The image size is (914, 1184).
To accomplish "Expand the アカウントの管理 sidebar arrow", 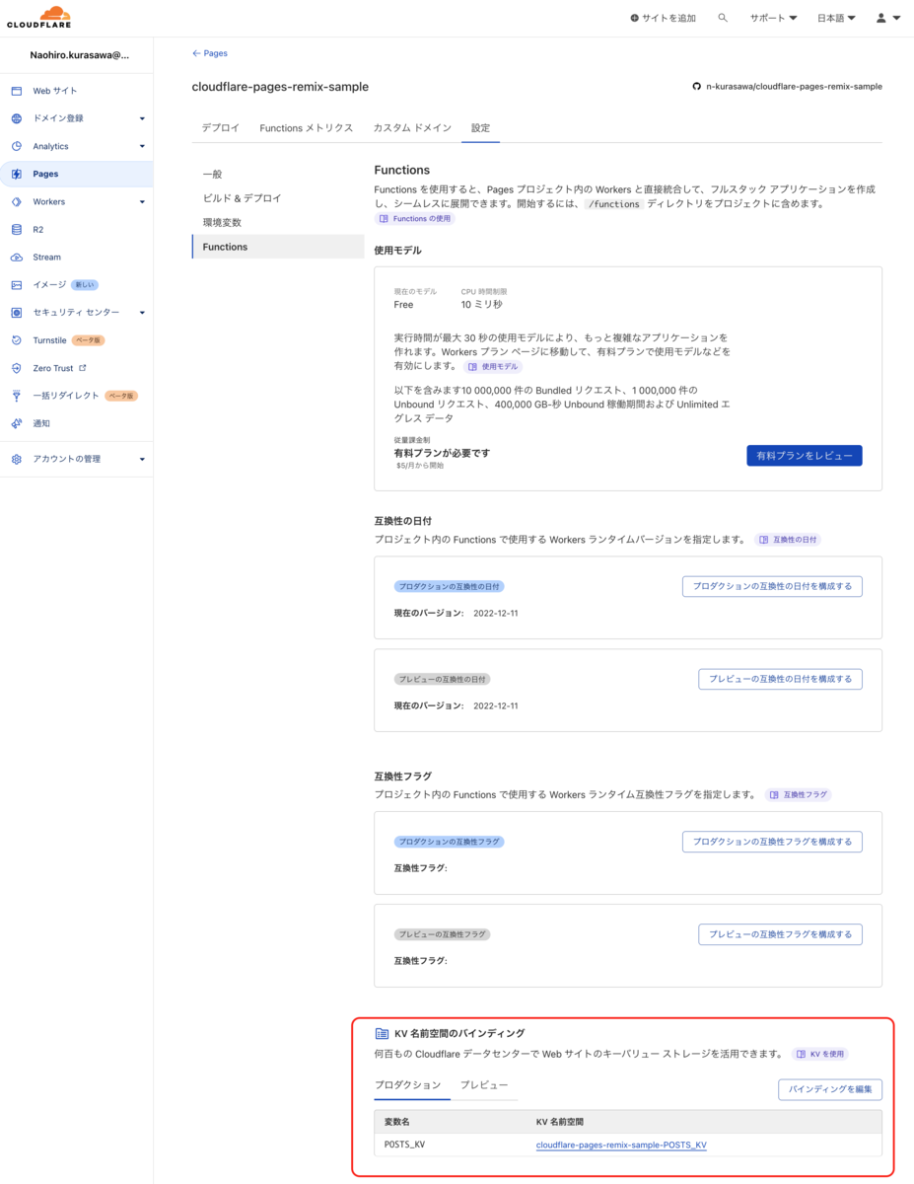I will tap(142, 459).
